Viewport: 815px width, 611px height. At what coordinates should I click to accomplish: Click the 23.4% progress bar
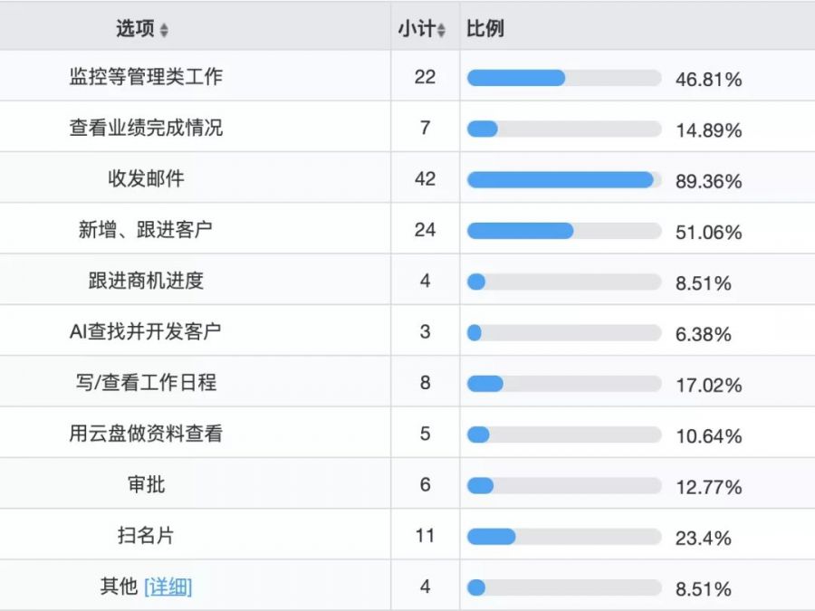tap(564, 537)
